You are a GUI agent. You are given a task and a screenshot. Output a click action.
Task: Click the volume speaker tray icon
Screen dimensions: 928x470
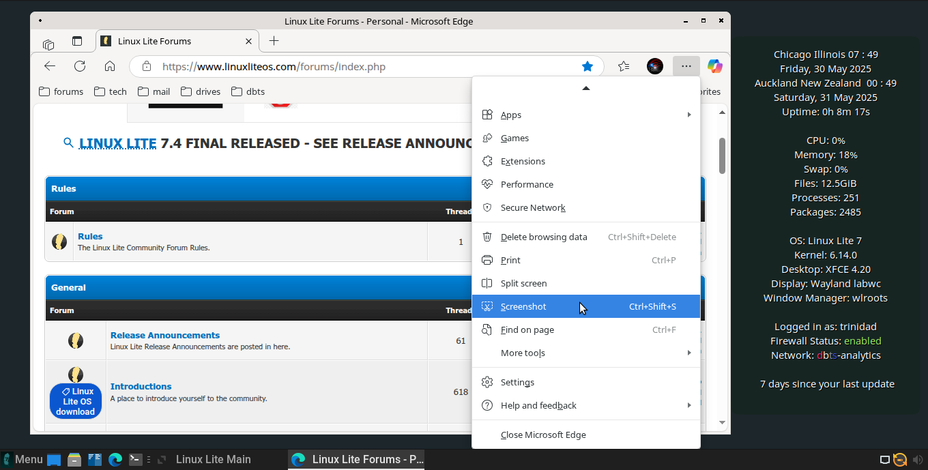pyautogui.click(x=917, y=460)
